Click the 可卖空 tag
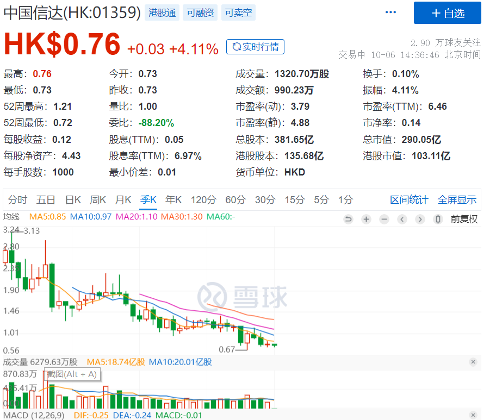This screenshot has width=496, height=420. coord(238,12)
